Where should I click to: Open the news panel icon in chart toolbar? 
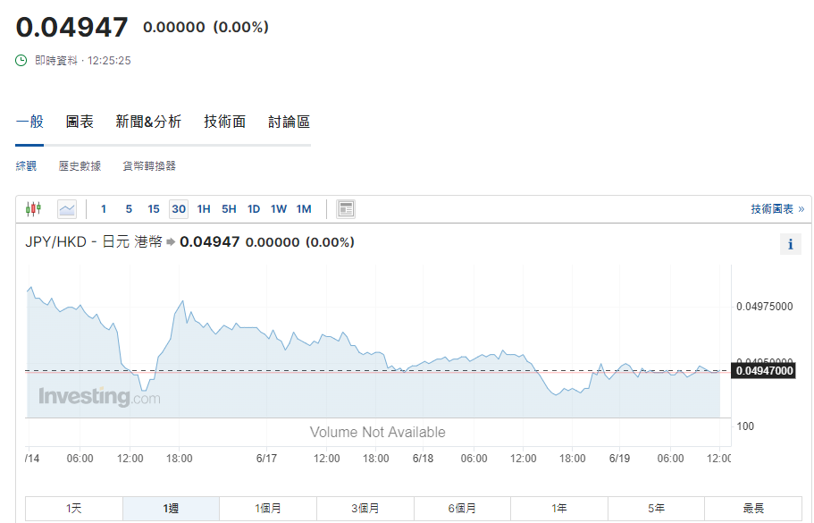346,209
